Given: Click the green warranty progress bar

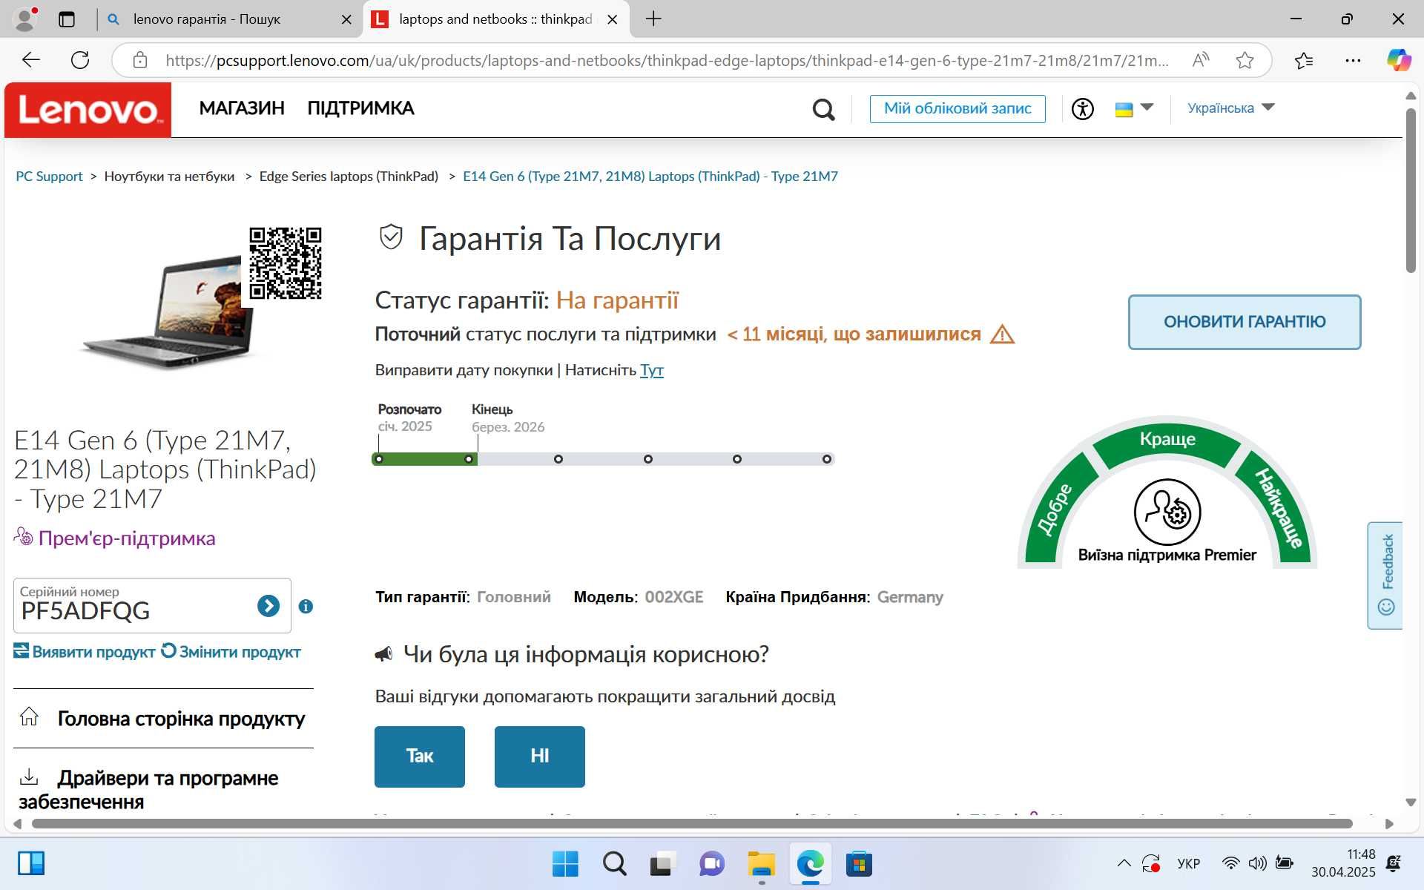Looking at the screenshot, I should click(x=424, y=459).
